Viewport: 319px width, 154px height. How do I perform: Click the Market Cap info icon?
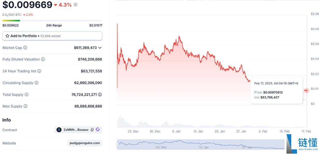pos(25,47)
